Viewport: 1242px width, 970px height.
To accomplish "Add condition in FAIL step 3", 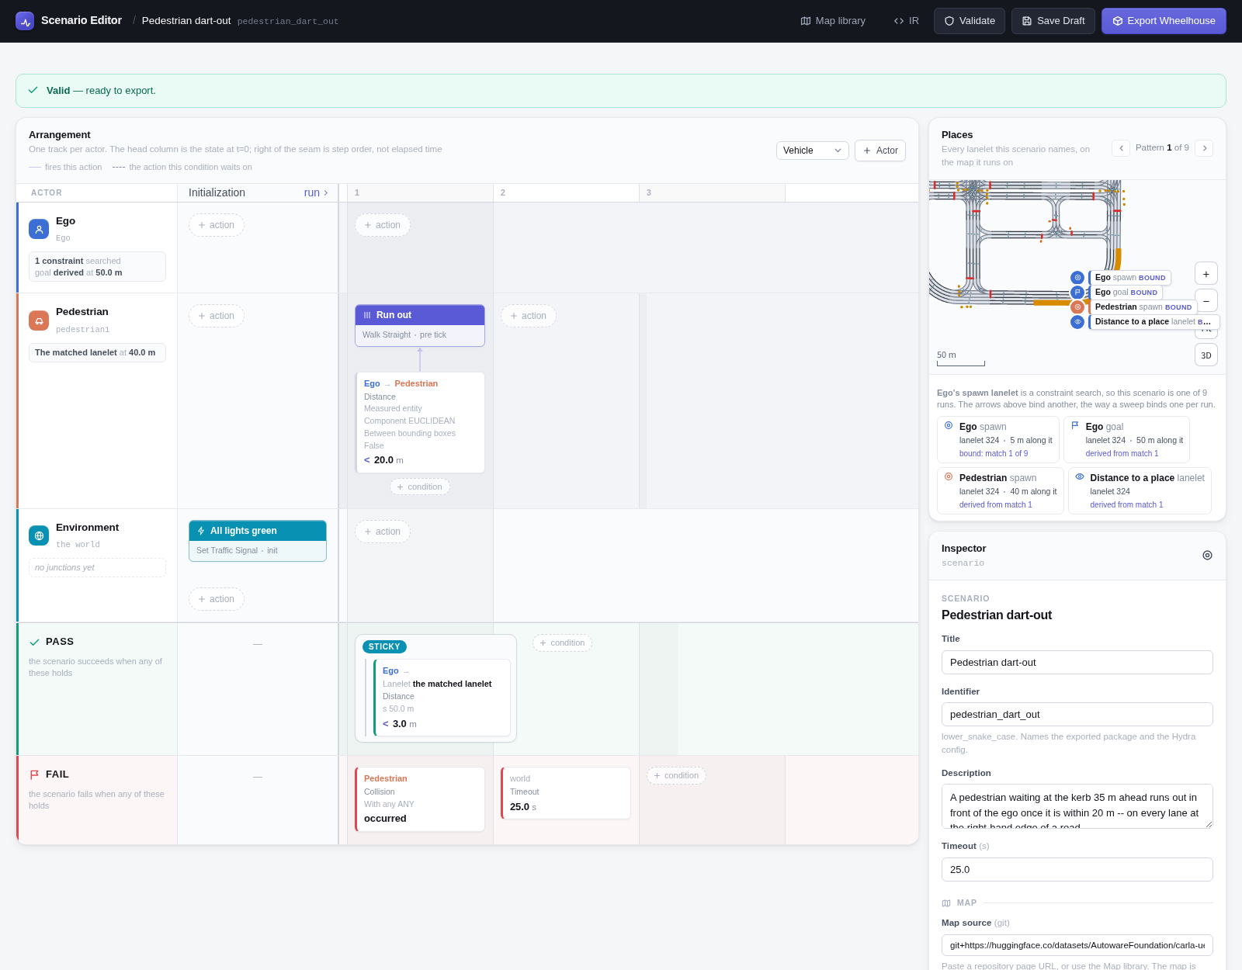I will 676,775.
